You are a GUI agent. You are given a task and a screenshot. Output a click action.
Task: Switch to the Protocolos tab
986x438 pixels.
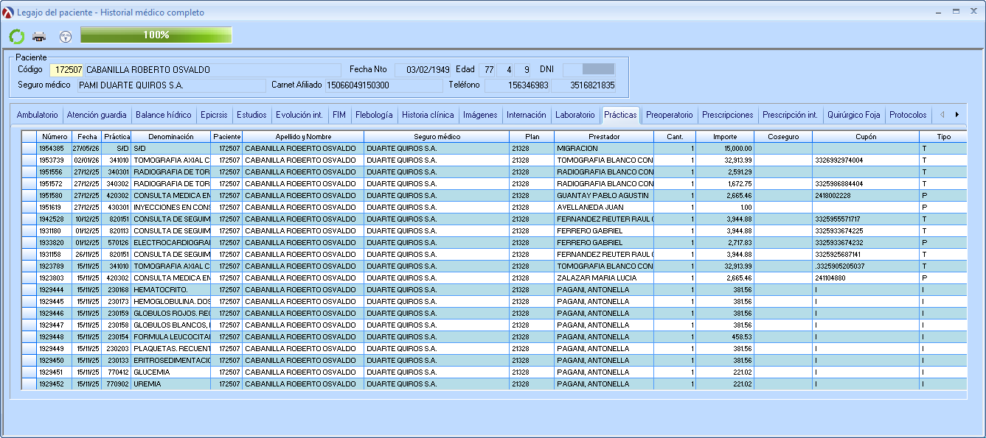point(908,115)
